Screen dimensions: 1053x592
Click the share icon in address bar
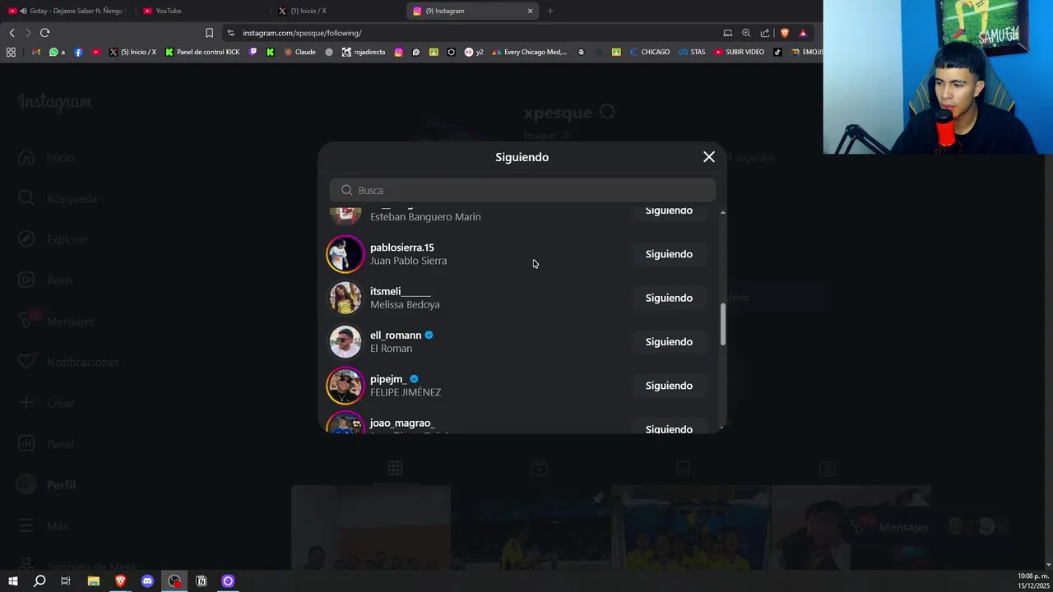[x=765, y=33]
